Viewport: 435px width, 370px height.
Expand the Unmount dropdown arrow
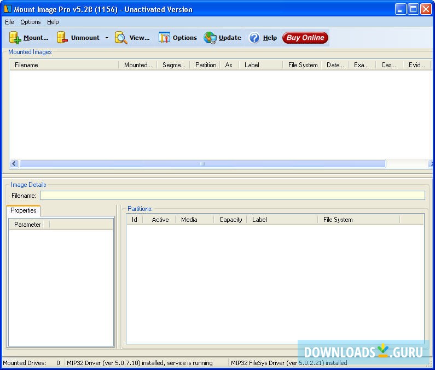click(x=107, y=38)
